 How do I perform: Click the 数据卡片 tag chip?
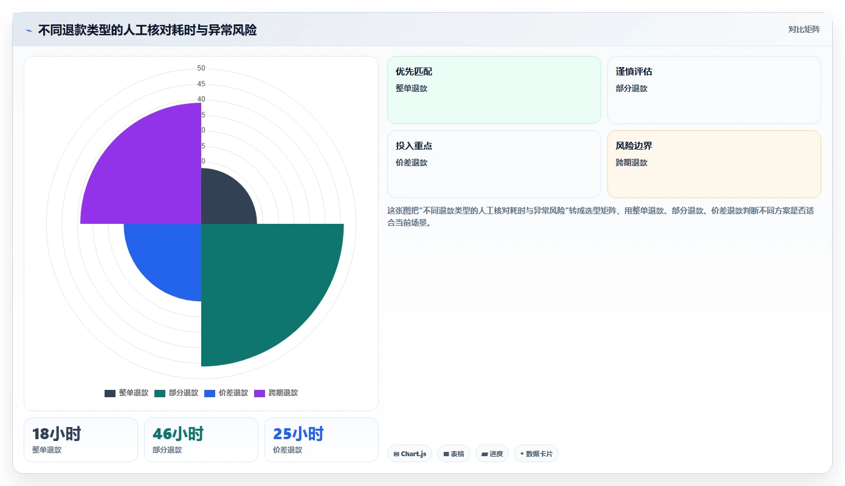click(x=536, y=454)
